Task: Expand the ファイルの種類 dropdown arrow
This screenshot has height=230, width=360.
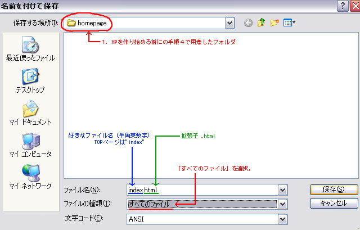Action: [x=282, y=204]
